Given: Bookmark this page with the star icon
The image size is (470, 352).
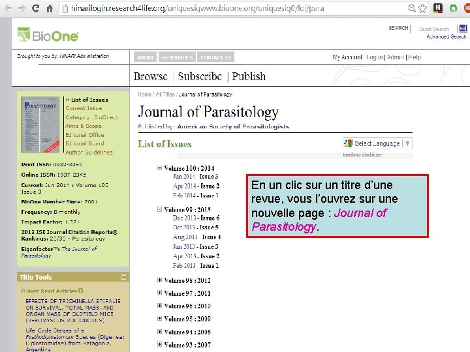Looking at the screenshot, I should (x=422, y=8).
